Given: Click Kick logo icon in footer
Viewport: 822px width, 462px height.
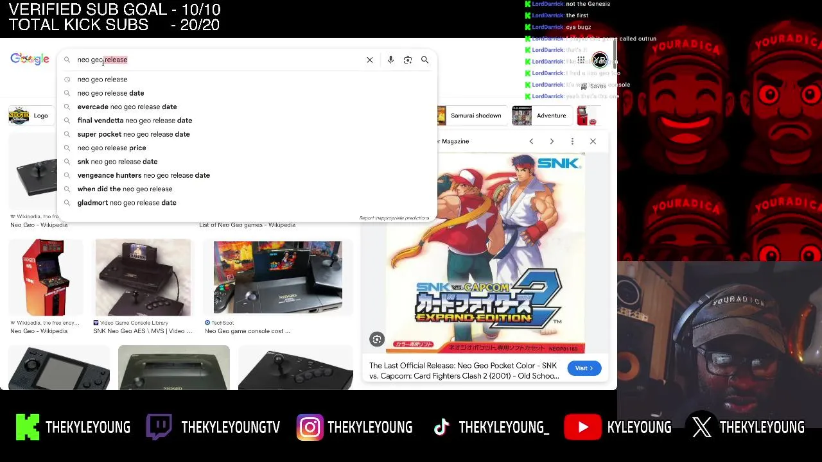Looking at the screenshot, I should click(x=28, y=427).
